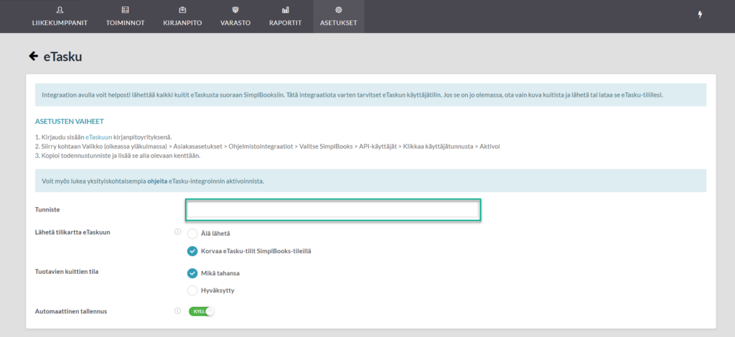This screenshot has width=735, height=337.
Task: Click the bar chart icon above Raportit
Action: [285, 10]
